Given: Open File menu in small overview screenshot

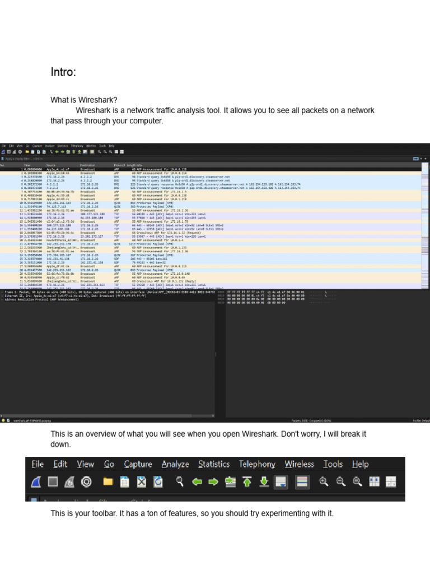Looking at the screenshot, I should pyautogui.click(x=3, y=146).
